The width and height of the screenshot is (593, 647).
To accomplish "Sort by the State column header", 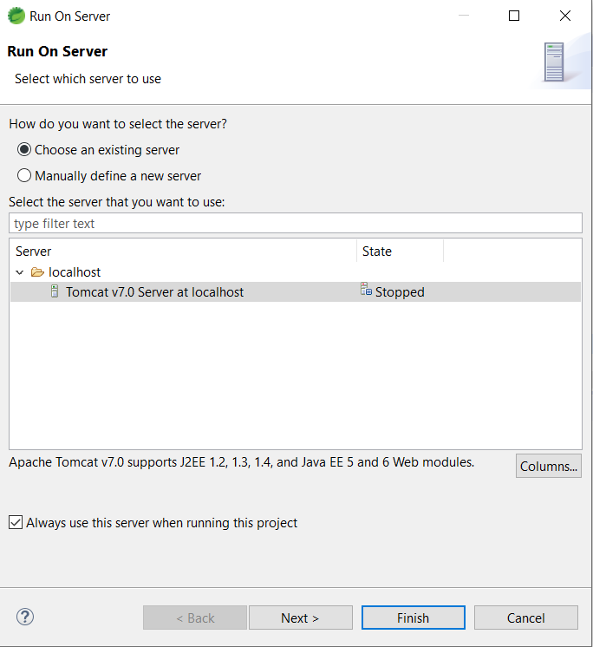I will coord(400,252).
